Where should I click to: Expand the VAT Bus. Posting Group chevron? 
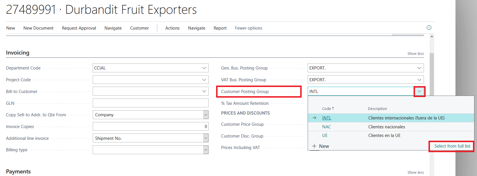pyautogui.click(x=419, y=80)
